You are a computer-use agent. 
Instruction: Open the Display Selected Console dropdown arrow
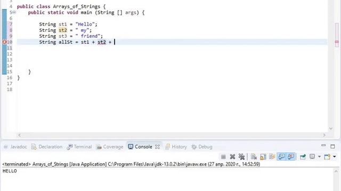pyautogui.click(x=319, y=157)
